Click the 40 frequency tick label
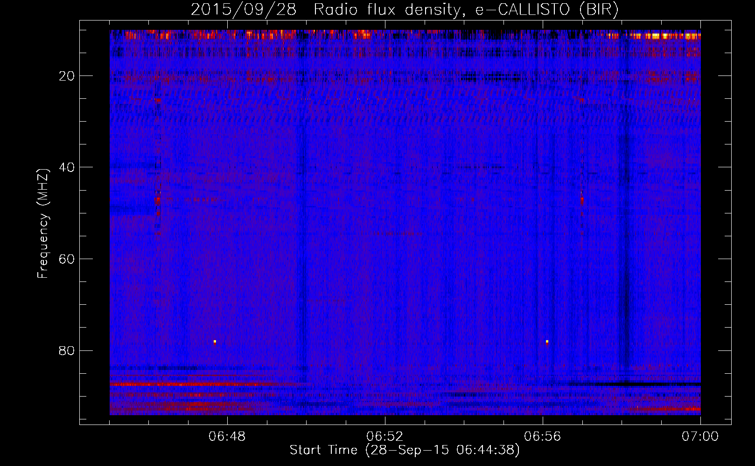The image size is (755, 466). click(x=67, y=167)
